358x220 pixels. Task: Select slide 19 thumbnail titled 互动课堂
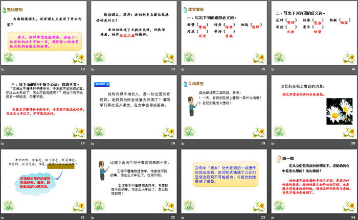(x=224, y=107)
